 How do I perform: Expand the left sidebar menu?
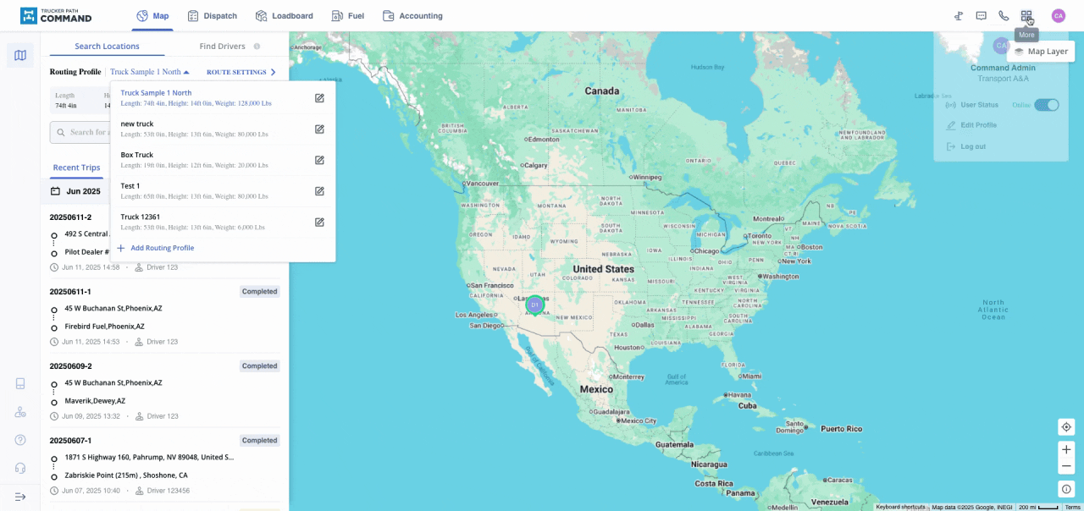point(20,497)
